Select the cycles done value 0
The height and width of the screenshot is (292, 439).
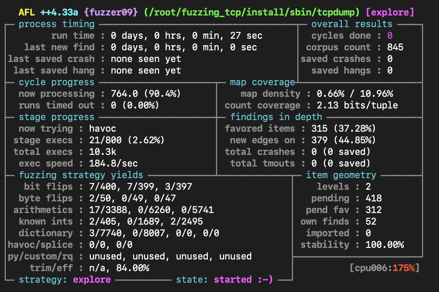click(x=390, y=36)
